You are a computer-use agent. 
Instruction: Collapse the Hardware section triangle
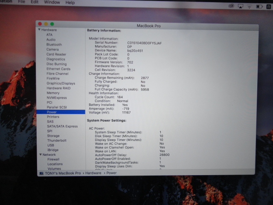tap(39, 29)
